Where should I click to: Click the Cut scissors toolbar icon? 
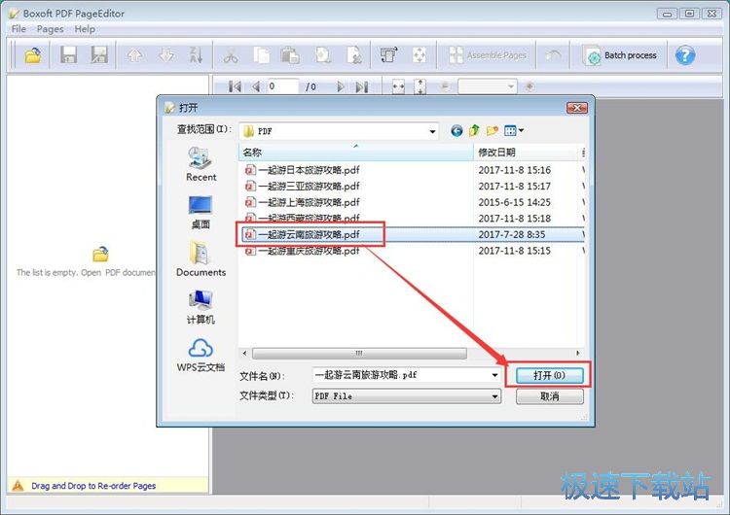(x=231, y=55)
